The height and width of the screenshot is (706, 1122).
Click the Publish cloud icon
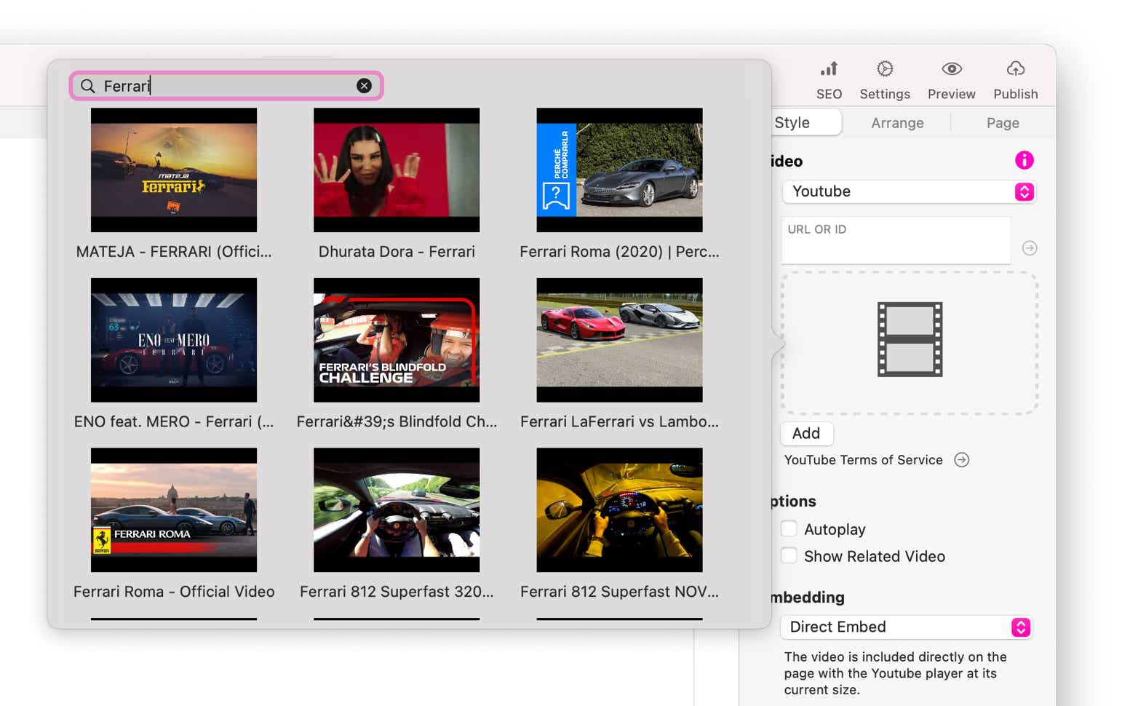tap(1016, 69)
